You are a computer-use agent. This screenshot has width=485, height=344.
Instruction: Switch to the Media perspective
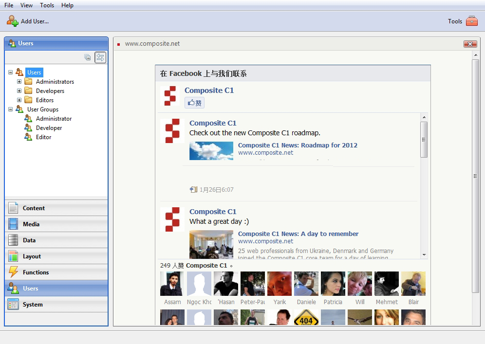tap(56, 224)
